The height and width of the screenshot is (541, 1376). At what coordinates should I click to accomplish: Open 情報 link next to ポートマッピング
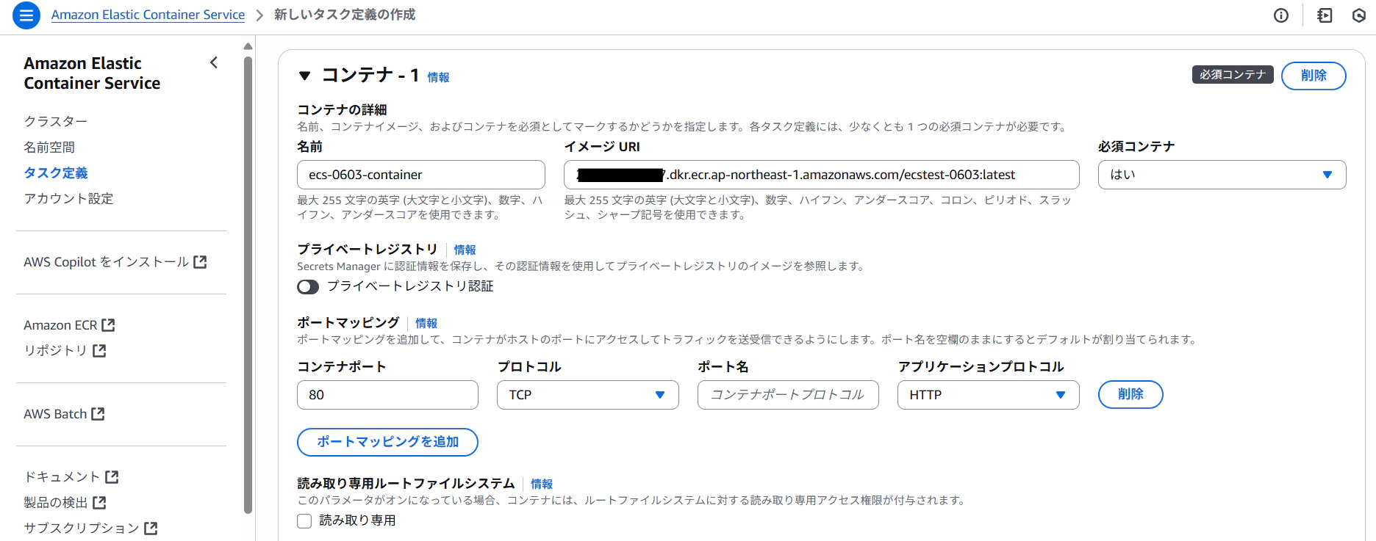[x=426, y=323]
